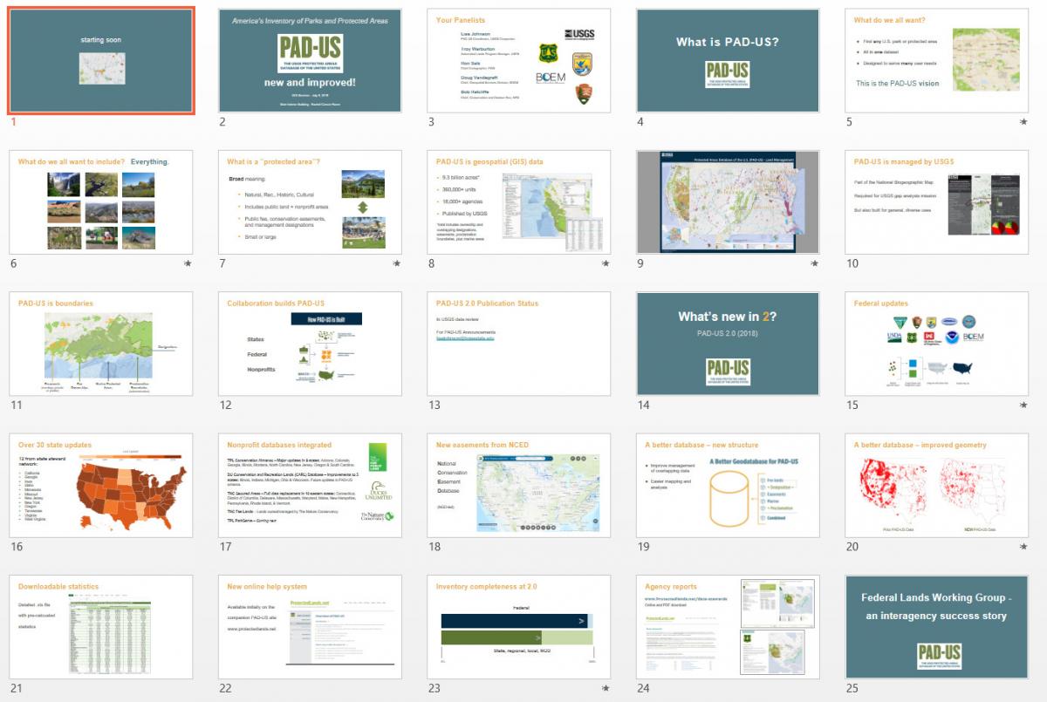Select 'A better database – improved geometry' slide
1047x702 pixels.
[x=937, y=486]
